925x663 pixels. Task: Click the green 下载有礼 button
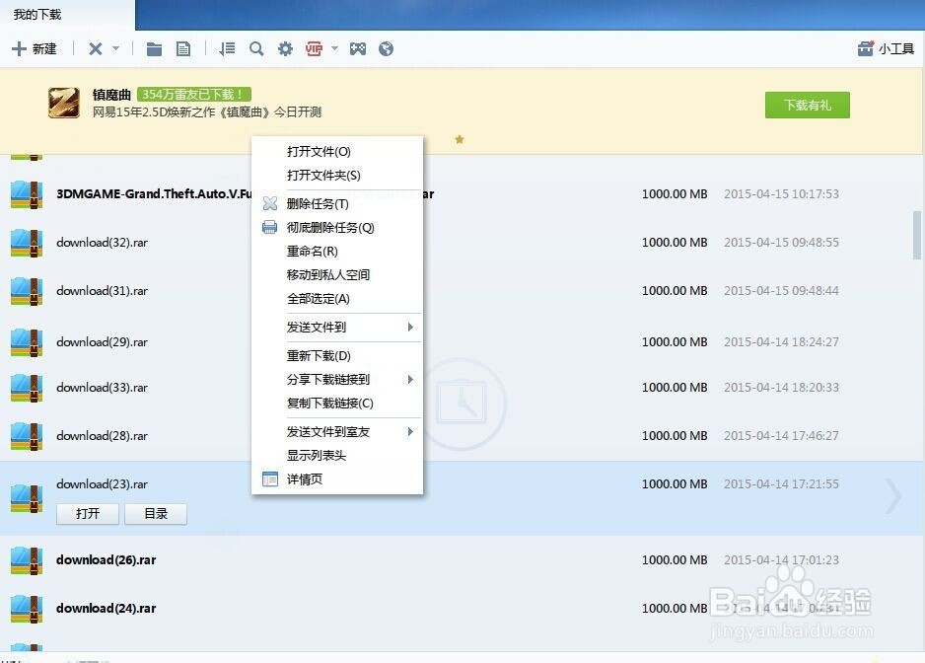(x=807, y=106)
